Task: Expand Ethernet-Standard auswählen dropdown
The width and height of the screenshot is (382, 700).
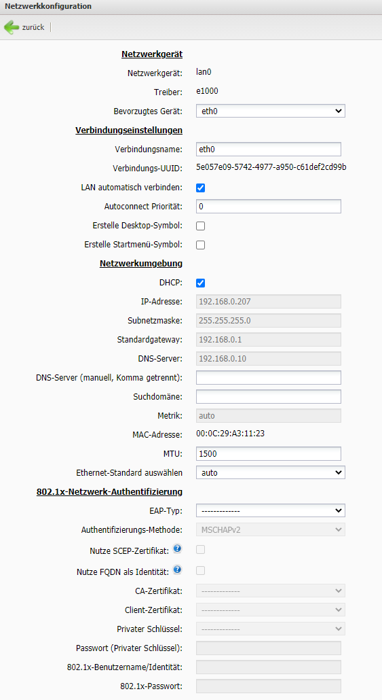Action: pos(271,472)
